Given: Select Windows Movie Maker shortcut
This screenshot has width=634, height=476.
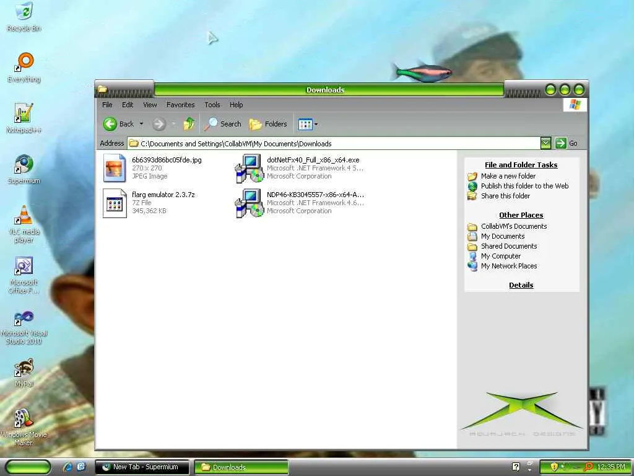Looking at the screenshot, I should (x=24, y=428).
